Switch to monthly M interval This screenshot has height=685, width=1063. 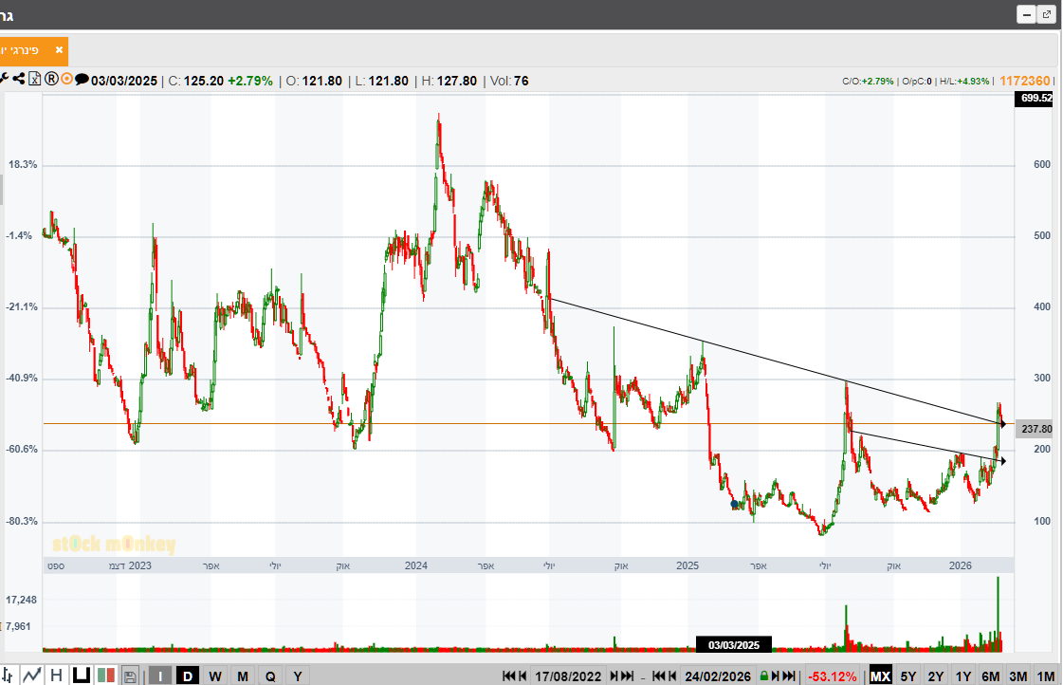[x=243, y=676]
